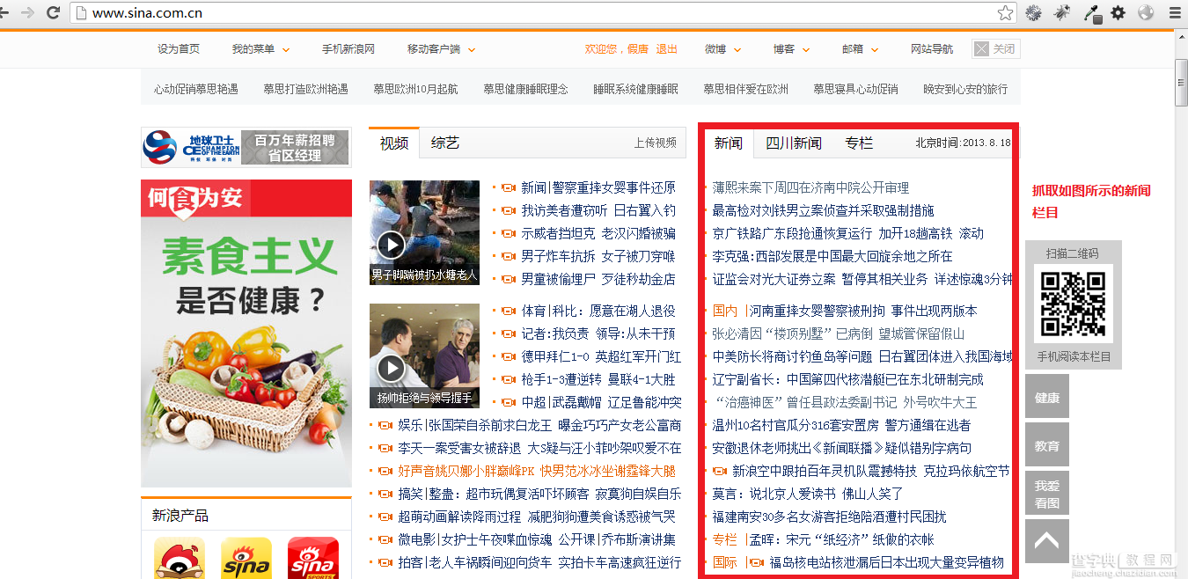Click video icon beside 福岛核电站核泄漏
The image size is (1188, 579).
coord(757,562)
